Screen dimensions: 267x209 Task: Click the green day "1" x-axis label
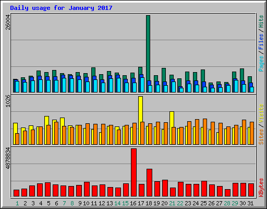pyautogui.click(x=17, y=203)
